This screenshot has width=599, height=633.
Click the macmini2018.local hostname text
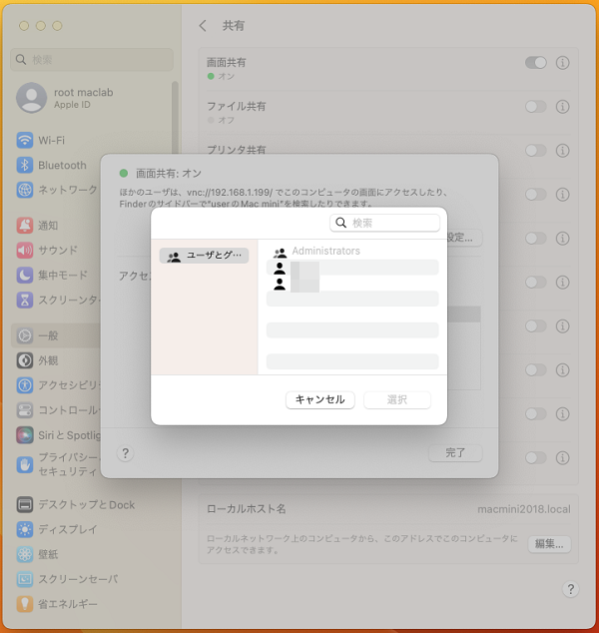click(524, 509)
